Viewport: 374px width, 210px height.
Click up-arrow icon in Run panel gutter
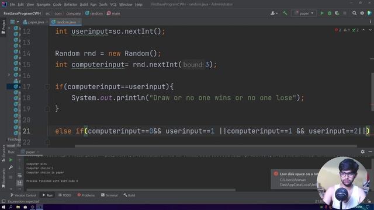click(x=19, y=161)
